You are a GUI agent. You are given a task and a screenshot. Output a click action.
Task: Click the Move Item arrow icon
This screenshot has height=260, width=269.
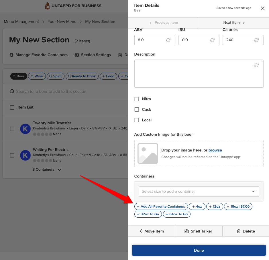tap(140, 231)
